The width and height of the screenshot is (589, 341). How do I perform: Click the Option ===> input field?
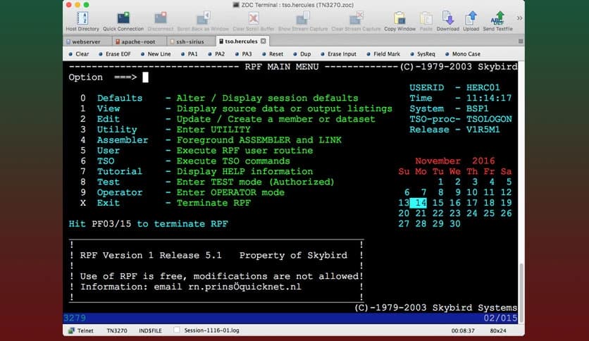point(145,77)
